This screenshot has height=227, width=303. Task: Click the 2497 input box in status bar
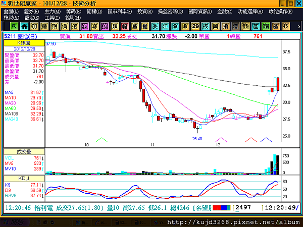(248, 208)
